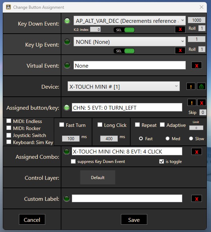211x232 pixels.
Task: Clear the Key Up Event with red X
Action: click(180, 50)
